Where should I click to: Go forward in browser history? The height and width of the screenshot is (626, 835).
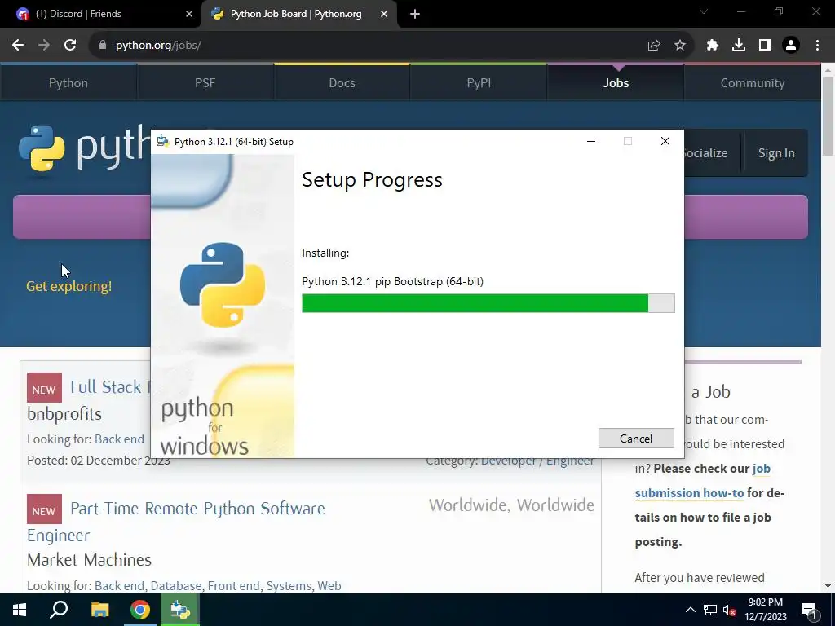pyautogui.click(x=44, y=46)
